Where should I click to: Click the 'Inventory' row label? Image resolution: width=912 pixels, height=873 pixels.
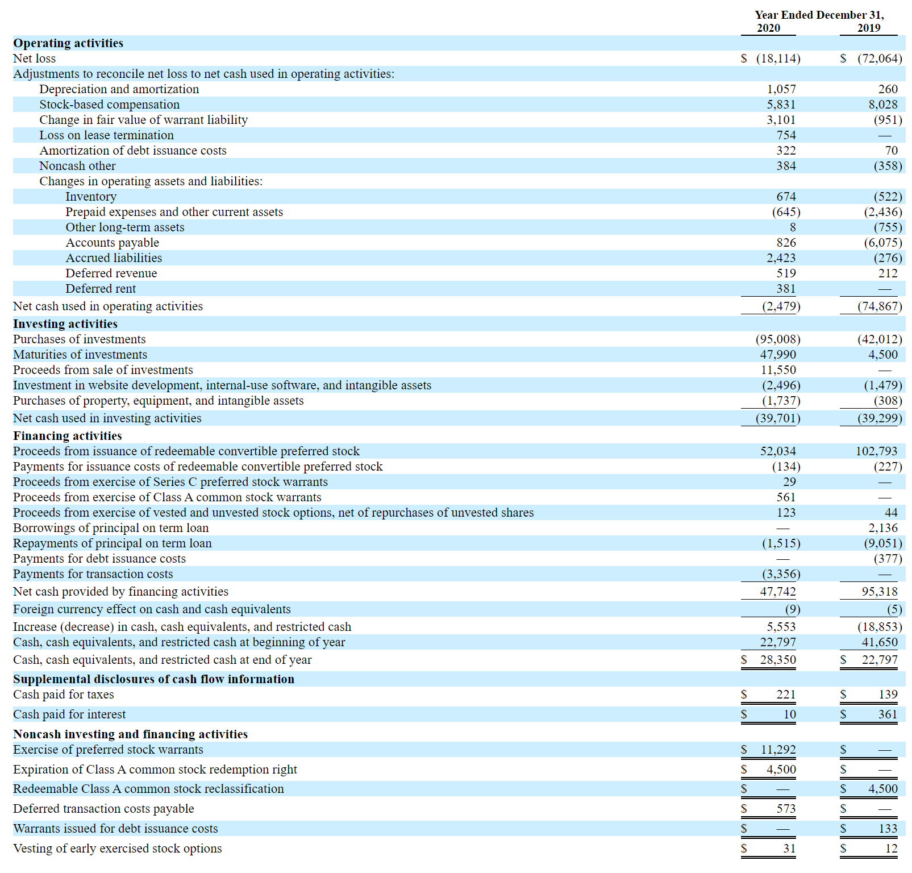tap(91, 197)
